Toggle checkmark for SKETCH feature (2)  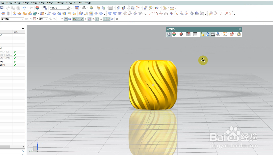[15, 58]
